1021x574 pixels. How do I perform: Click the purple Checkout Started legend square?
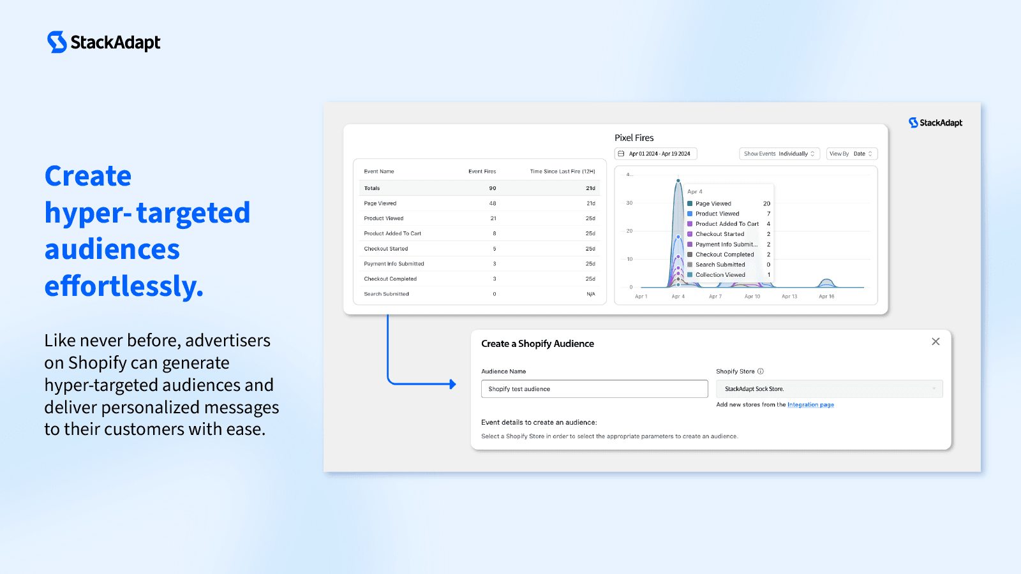pyautogui.click(x=690, y=234)
